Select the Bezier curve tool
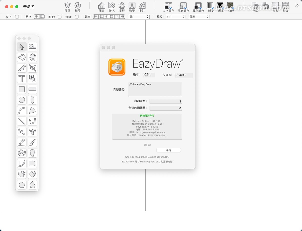The width and height of the screenshot is (302, 231). point(22,132)
